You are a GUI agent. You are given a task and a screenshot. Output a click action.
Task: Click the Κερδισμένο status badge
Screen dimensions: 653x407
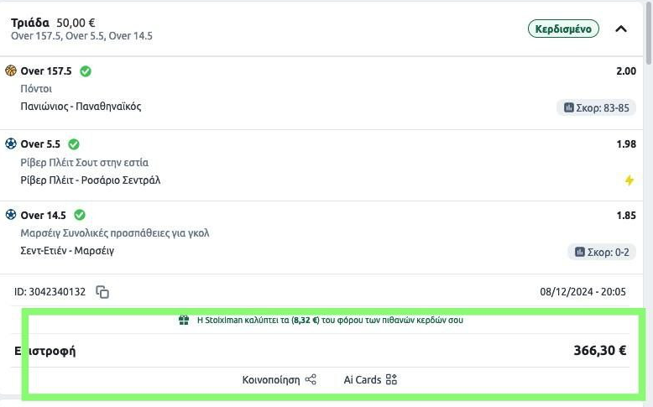tap(564, 29)
